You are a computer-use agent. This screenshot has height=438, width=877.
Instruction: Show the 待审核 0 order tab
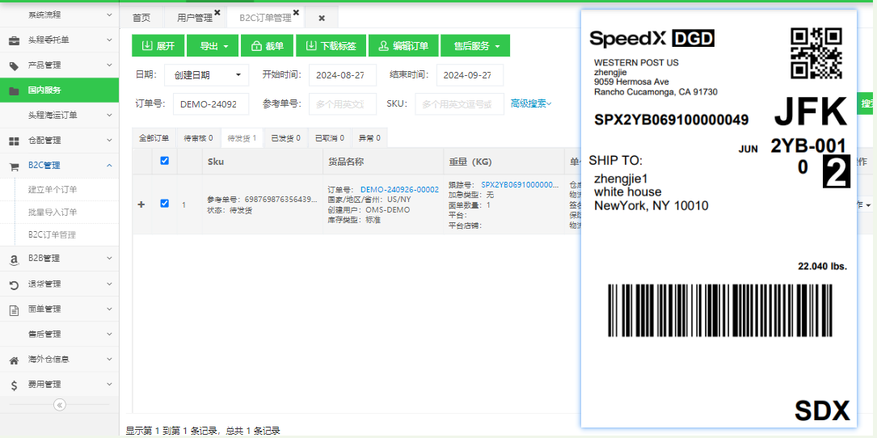click(x=198, y=137)
